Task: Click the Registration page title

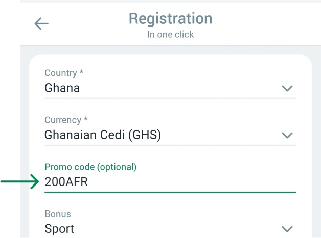Action: [170, 19]
